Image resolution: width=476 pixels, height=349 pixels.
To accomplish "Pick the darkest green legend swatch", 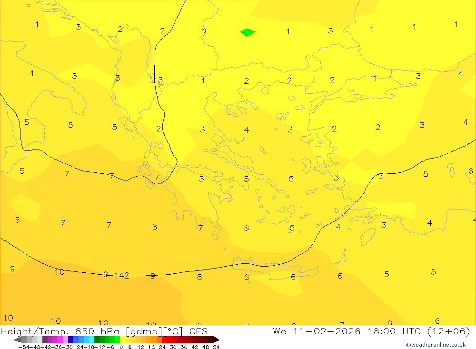I will 97,340.
